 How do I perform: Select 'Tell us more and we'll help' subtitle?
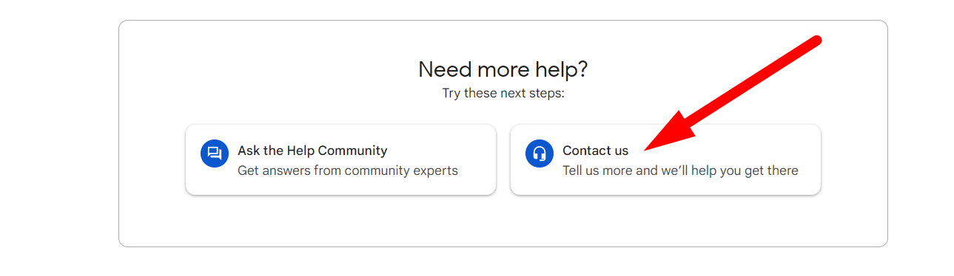click(680, 170)
